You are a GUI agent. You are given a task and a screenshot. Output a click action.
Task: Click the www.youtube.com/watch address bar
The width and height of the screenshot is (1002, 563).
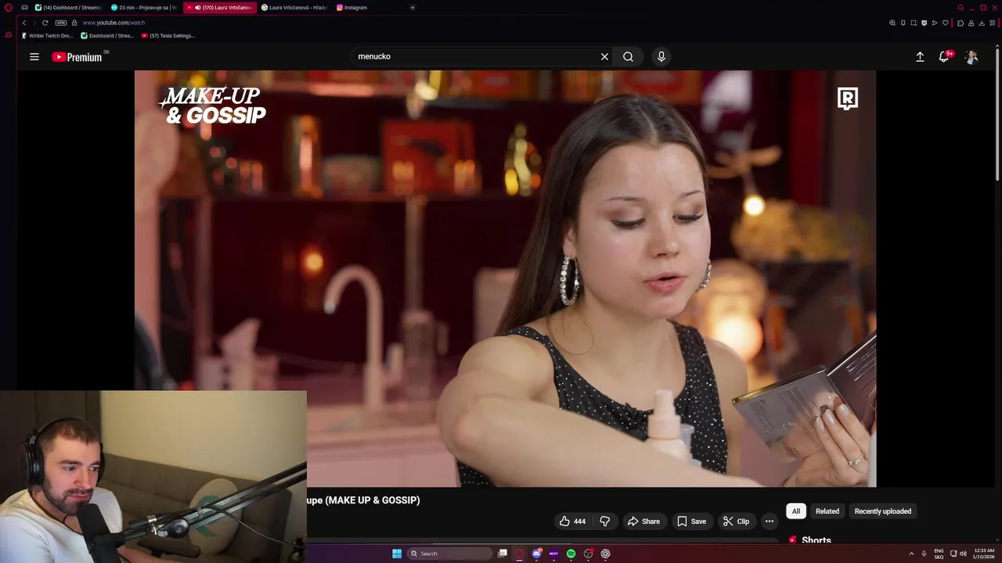click(x=114, y=23)
